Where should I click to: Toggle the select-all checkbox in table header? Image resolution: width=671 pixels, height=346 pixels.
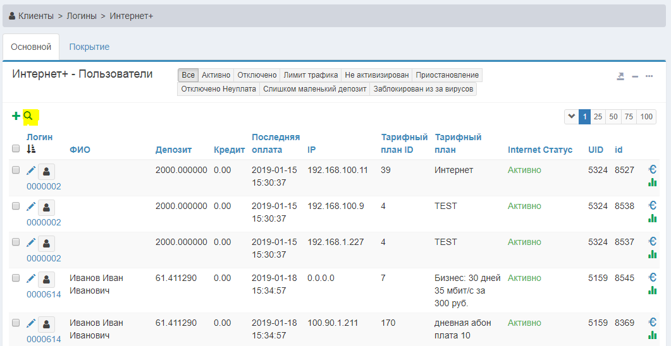pyautogui.click(x=16, y=149)
